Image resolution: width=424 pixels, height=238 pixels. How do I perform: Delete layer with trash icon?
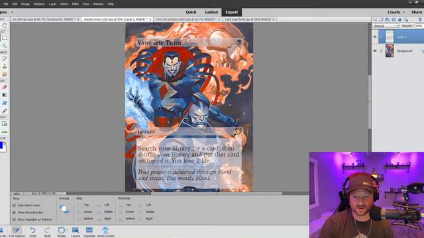click(x=420, y=19)
